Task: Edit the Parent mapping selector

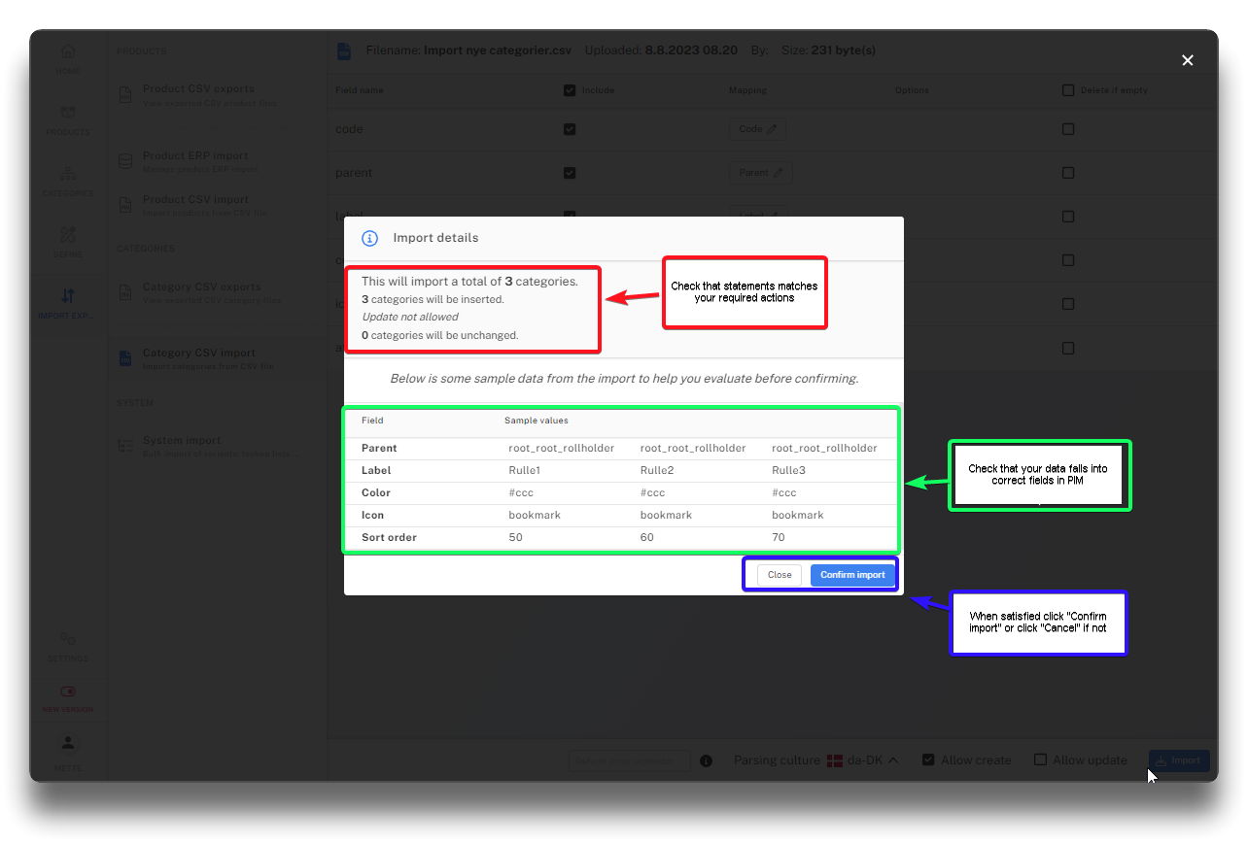Action: [x=760, y=173]
